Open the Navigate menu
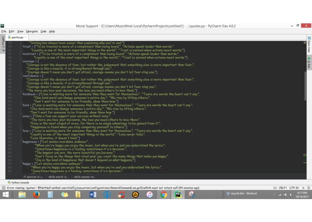Screen dimensions: 312x222 coord(32,31)
